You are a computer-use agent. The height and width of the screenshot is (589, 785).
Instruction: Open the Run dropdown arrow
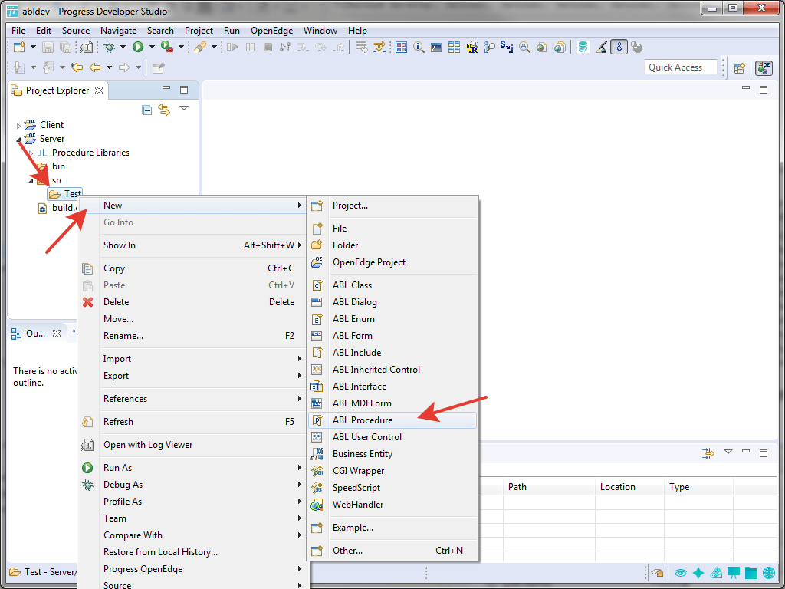[x=152, y=47]
